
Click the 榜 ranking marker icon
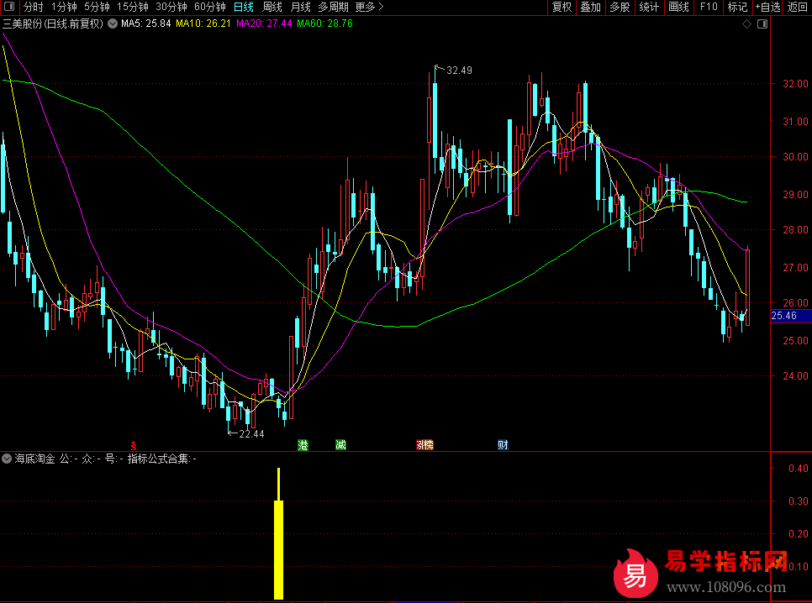click(x=424, y=445)
